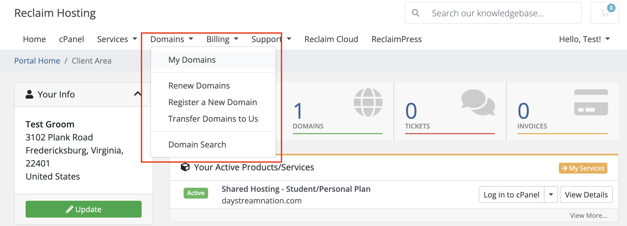Screen dimensions: 627x226
Task: Toggle the Domains dropdown menu
Action: pyautogui.click(x=172, y=39)
